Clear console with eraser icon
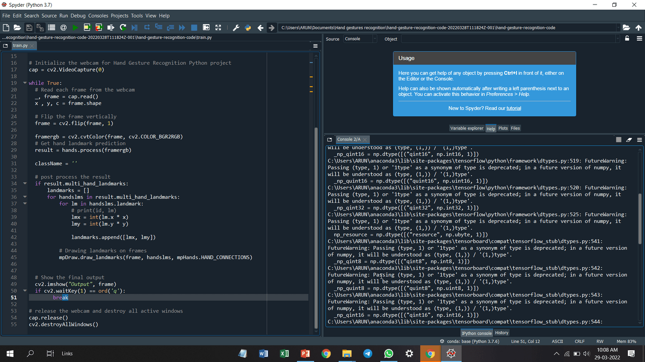The width and height of the screenshot is (645, 362). (x=629, y=139)
